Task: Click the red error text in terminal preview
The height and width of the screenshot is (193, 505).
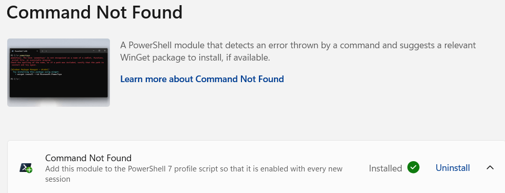Action: tap(57, 62)
